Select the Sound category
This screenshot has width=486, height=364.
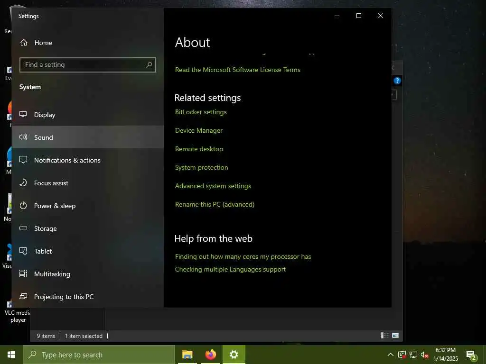(x=88, y=137)
